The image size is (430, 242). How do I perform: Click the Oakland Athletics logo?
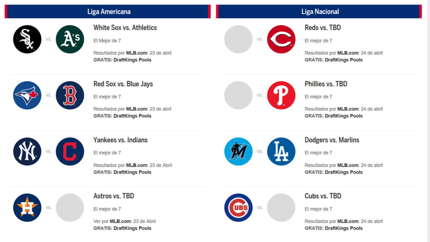(70, 39)
